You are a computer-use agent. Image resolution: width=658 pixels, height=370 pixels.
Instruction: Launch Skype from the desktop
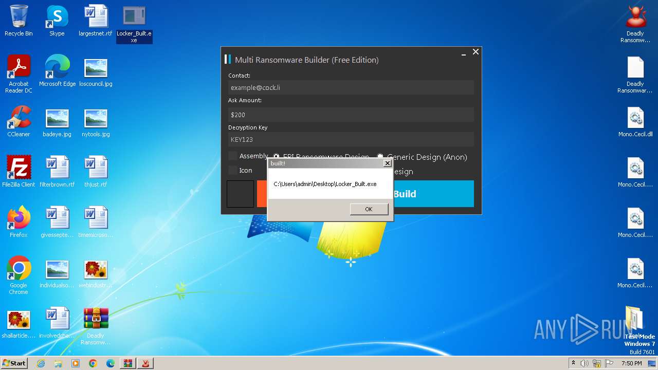pos(57,22)
